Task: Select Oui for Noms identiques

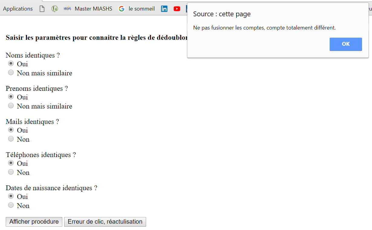Action: click(x=11, y=63)
